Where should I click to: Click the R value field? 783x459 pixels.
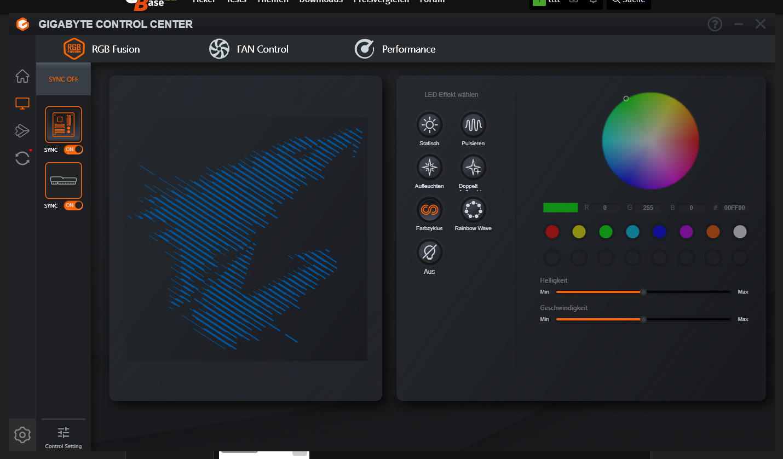606,208
